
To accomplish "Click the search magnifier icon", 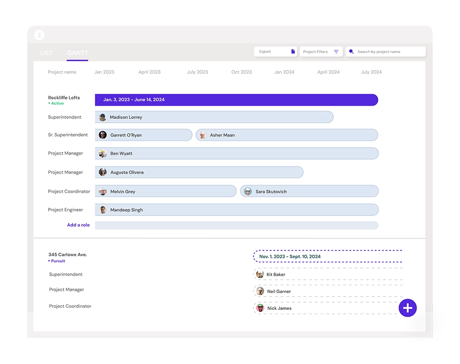I will coord(351,52).
